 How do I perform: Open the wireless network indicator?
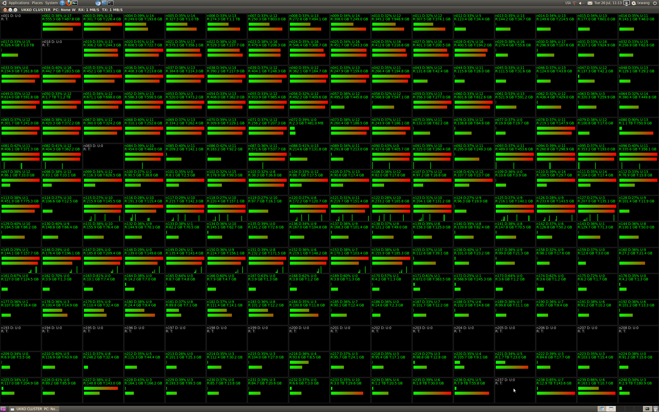(x=575, y=3)
